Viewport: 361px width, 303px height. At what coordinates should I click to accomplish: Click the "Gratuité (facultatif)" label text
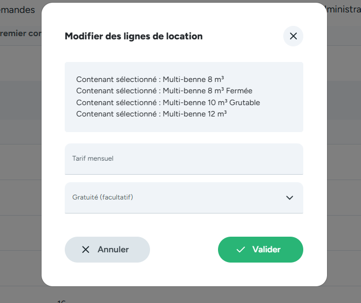click(x=103, y=197)
